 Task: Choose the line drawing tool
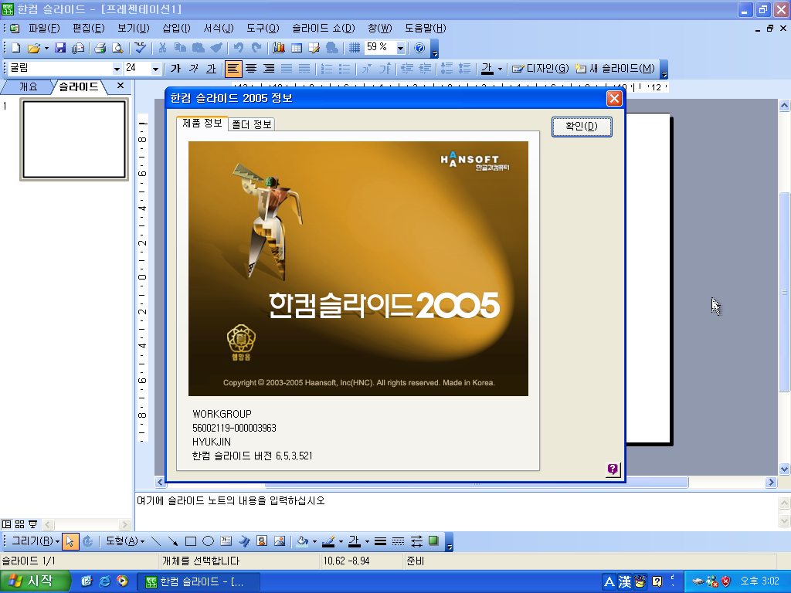[156, 541]
